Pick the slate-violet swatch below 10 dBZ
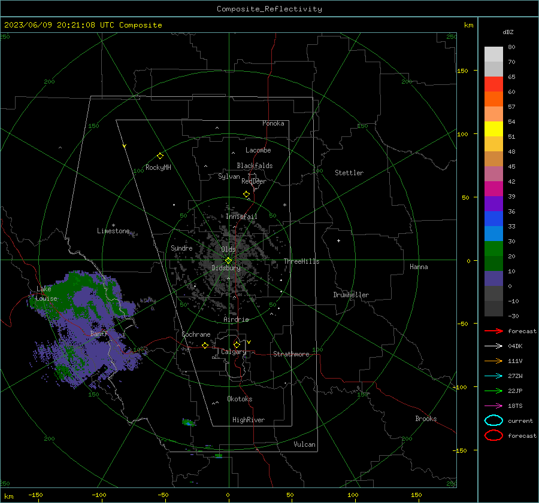 point(493,279)
